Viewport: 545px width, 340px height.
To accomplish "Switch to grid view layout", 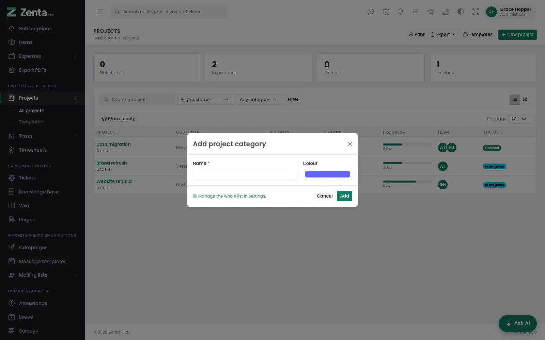I will pos(525,100).
